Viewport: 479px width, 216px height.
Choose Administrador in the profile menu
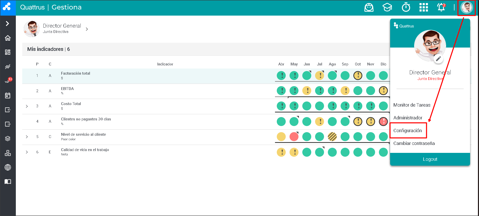pos(408,118)
